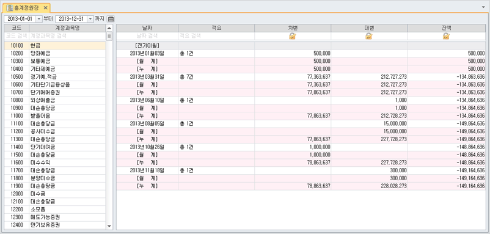Select account 10800 외상매출금
490x234 pixels.
click(x=55, y=100)
